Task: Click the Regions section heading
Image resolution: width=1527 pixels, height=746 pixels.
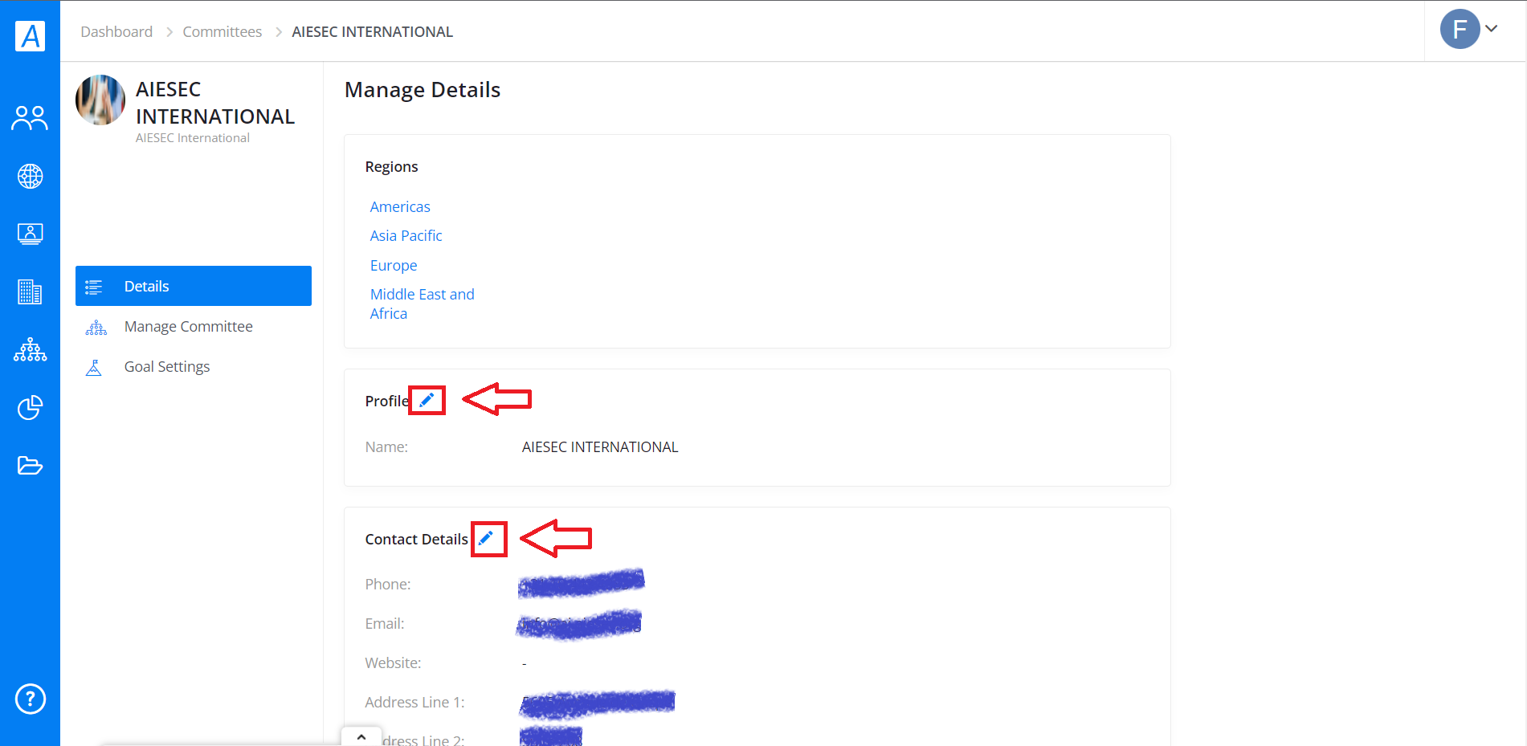Action: tap(392, 166)
